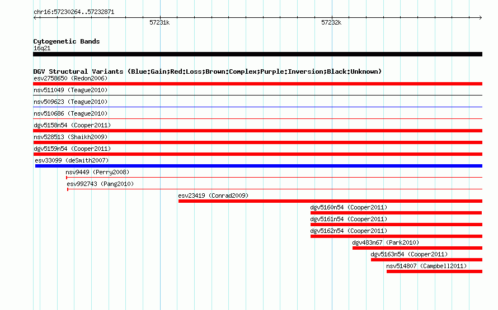This screenshot has width=498, height=310.
Task: Click the red bar under dgv5163n54
Action: [x=426, y=260]
